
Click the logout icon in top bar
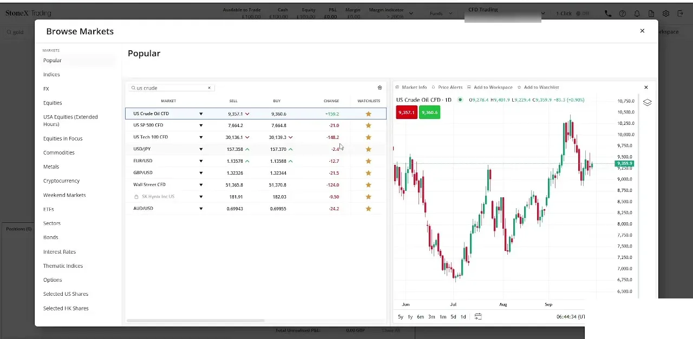pyautogui.click(x=681, y=14)
